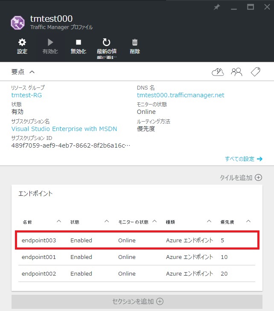Click Enabled status of endpoint001
This screenshot has width=274, height=311.
click(x=82, y=257)
